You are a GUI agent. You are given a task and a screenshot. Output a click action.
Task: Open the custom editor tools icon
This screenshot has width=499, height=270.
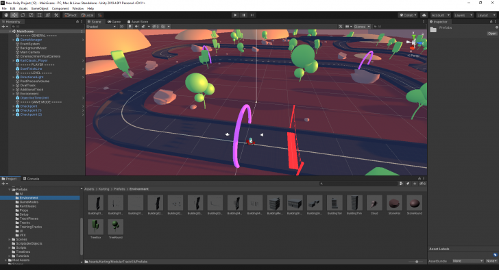(56, 15)
